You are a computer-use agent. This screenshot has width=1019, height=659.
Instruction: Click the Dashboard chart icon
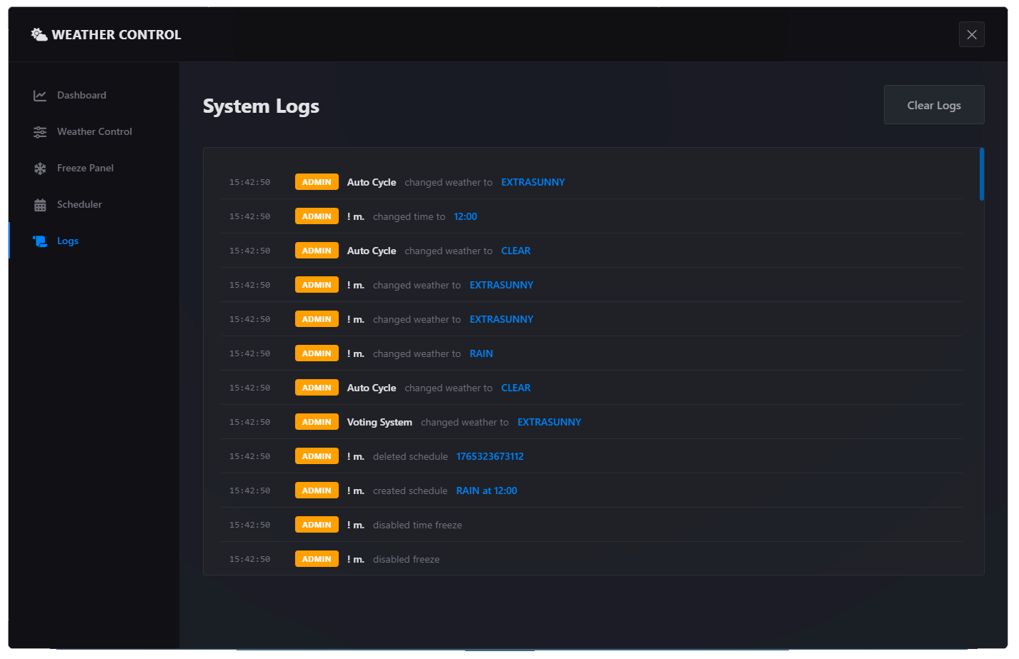[40, 96]
